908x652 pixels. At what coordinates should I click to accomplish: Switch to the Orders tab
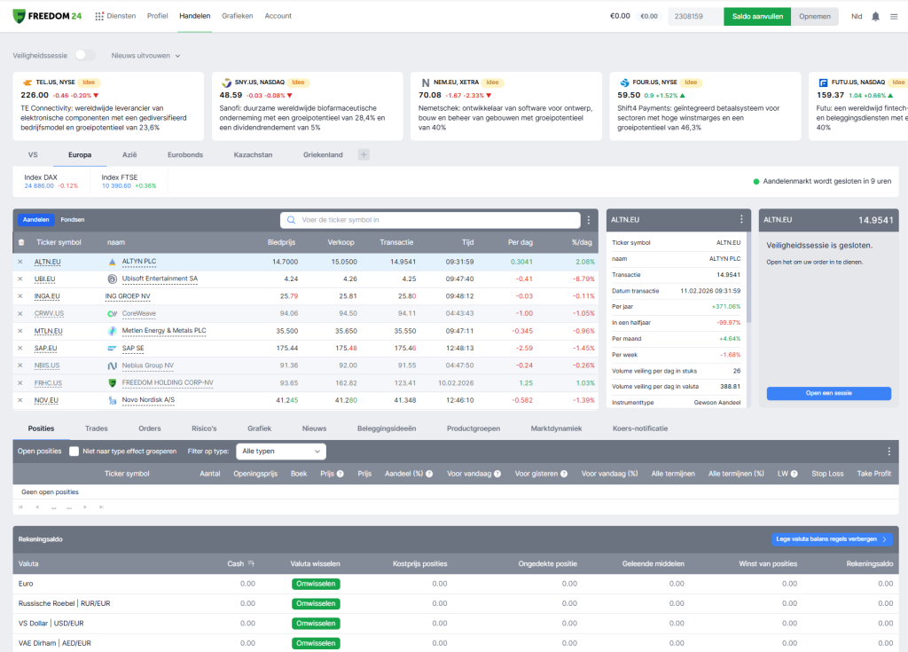click(x=150, y=428)
